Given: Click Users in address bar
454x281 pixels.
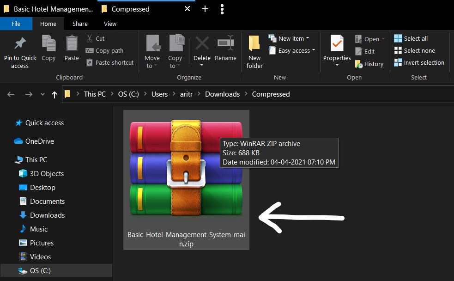Looking at the screenshot, I should (x=159, y=94).
